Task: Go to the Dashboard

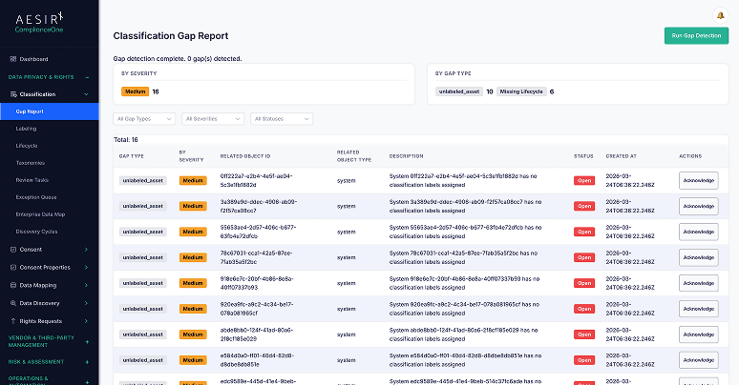Action: click(x=33, y=59)
